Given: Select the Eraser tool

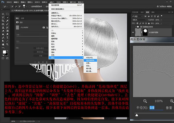Looking at the screenshot, I should pos(3,31).
